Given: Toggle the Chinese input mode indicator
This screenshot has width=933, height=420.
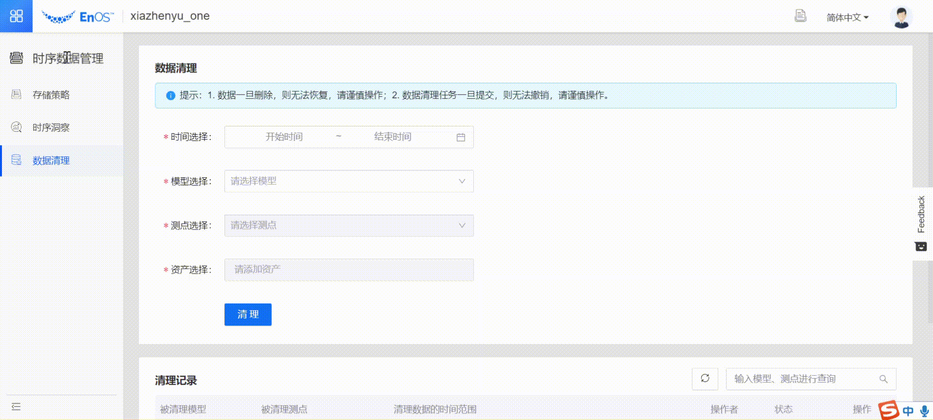Looking at the screenshot, I should pos(908,411).
